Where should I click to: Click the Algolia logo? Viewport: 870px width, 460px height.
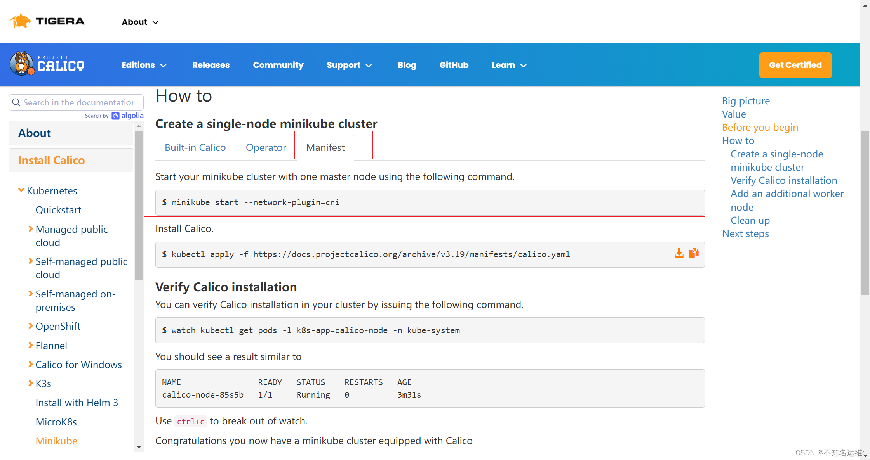pyautogui.click(x=128, y=116)
